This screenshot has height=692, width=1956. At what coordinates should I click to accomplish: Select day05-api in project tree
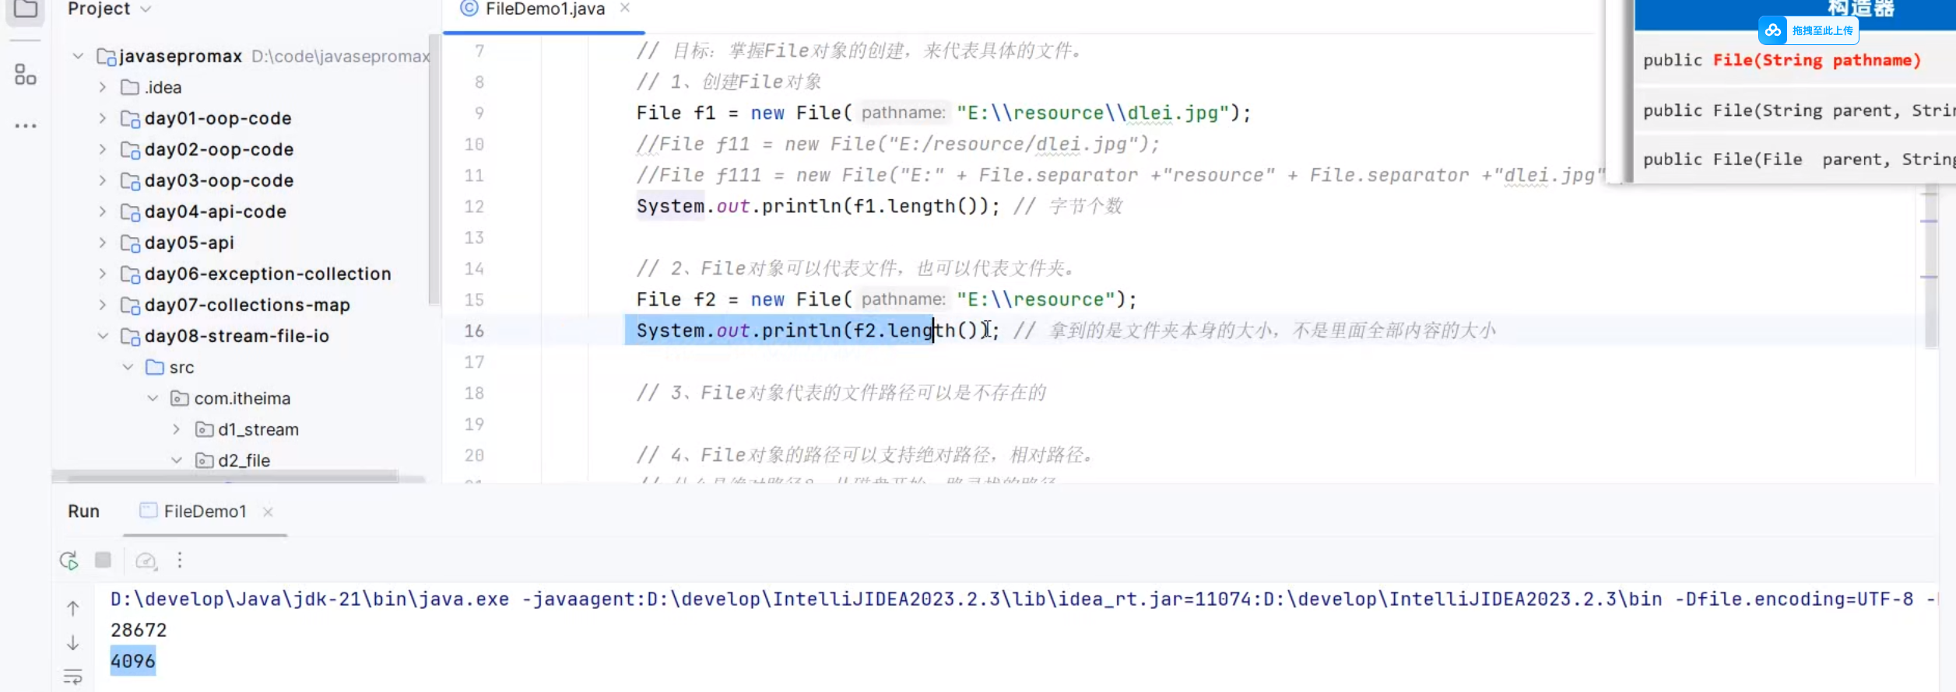[189, 243]
